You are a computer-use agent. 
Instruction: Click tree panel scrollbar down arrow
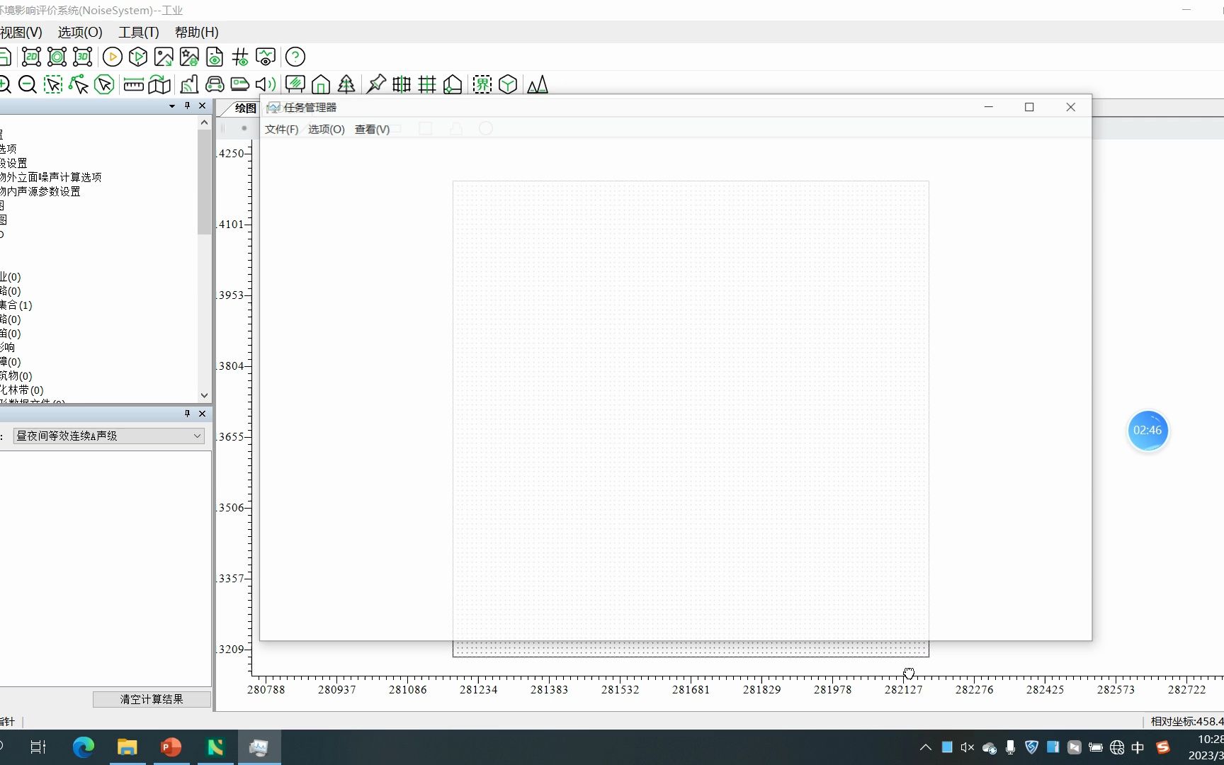(204, 396)
